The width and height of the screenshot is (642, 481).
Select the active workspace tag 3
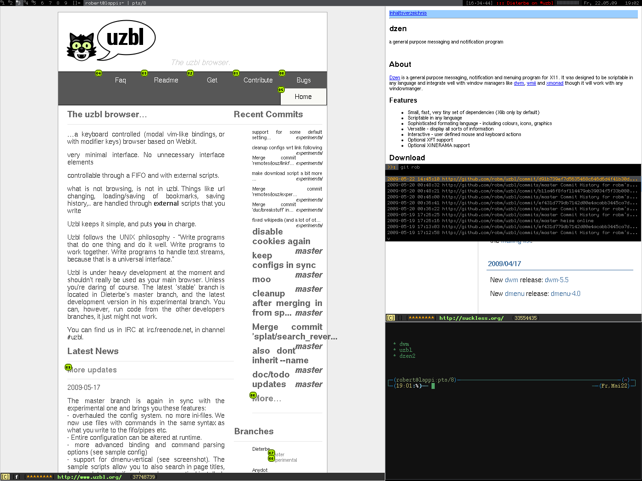18,3
